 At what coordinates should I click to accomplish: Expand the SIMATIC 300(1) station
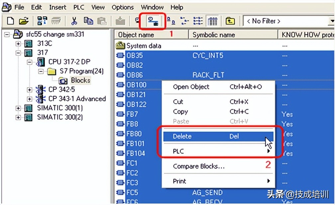click(18, 108)
